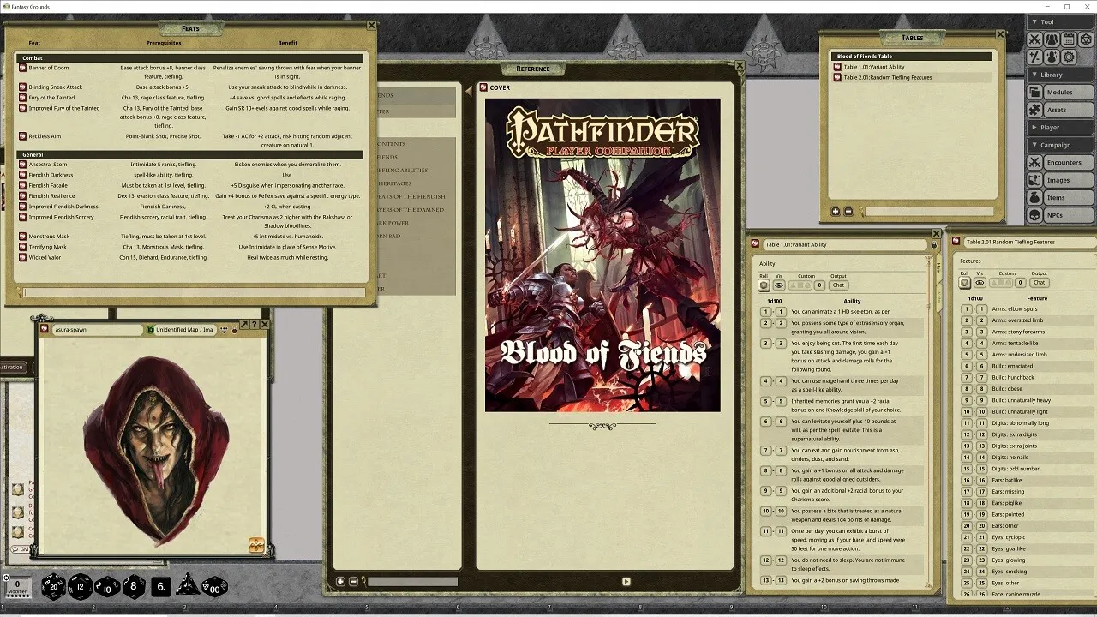This screenshot has height=617, width=1097.
Task: Toggle the Output Chat mode in Random Tiefling Features
Action: coord(1039,283)
